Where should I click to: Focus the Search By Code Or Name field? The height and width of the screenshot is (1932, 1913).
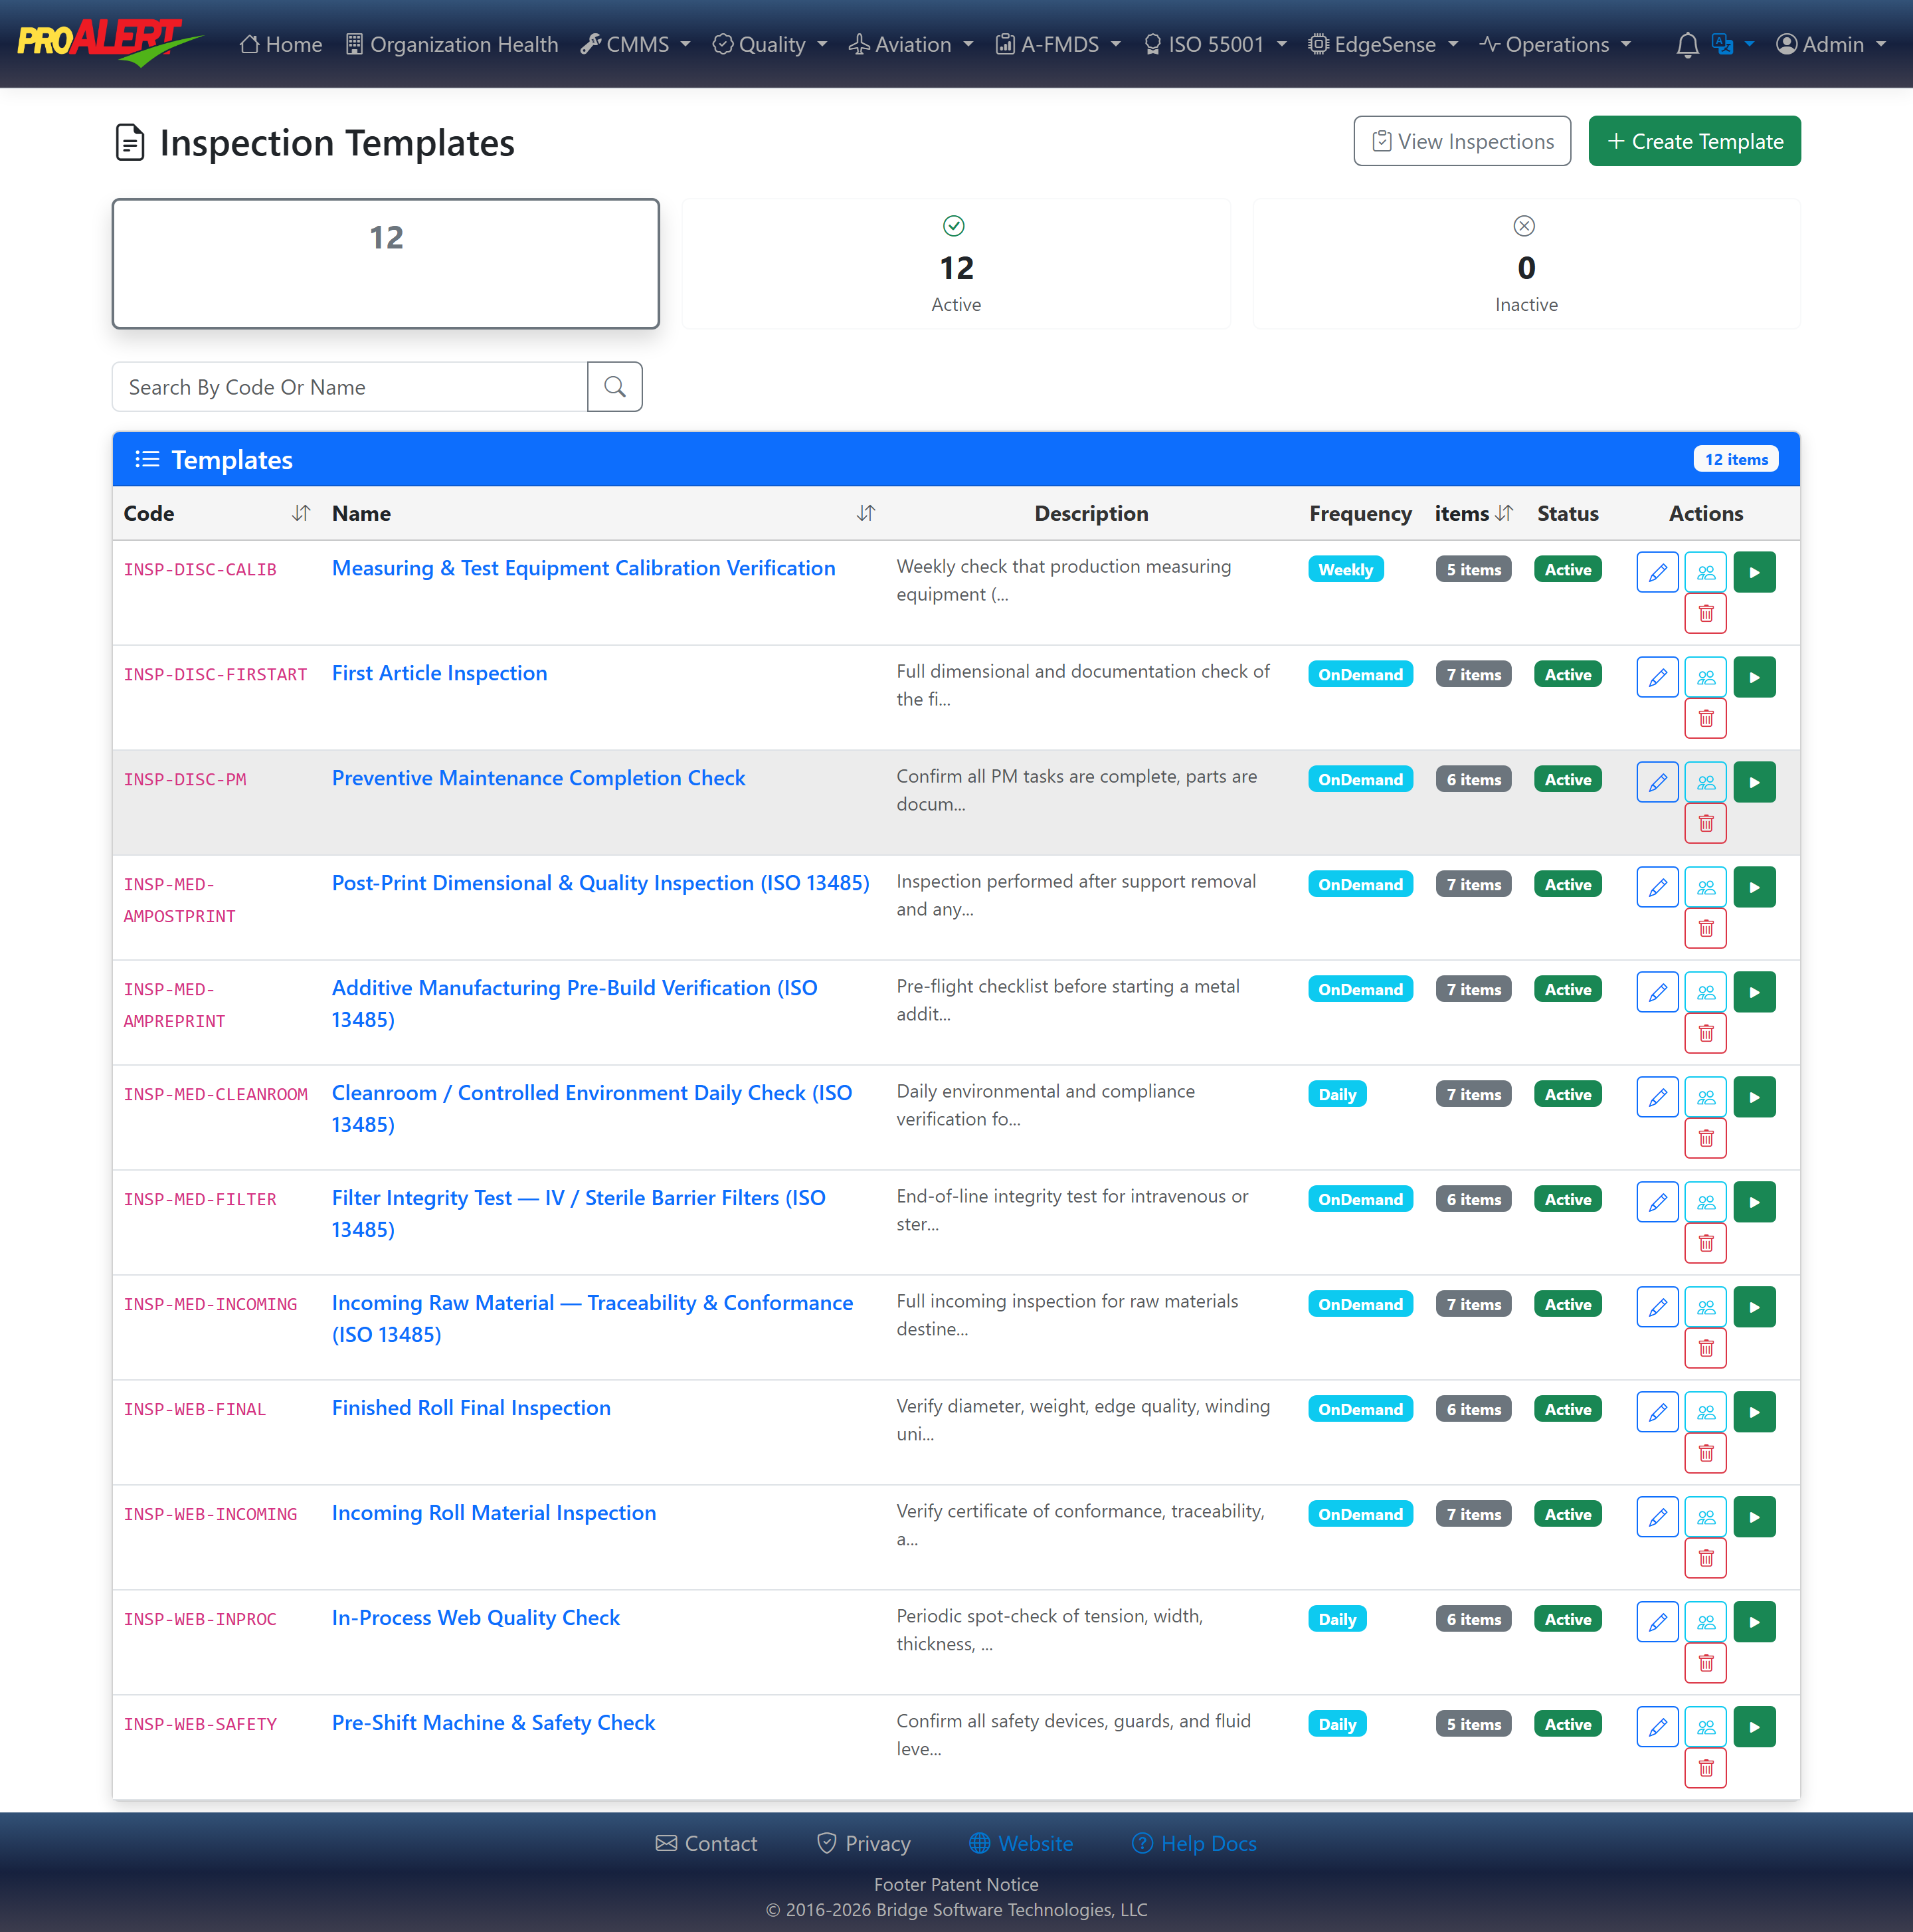tap(350, 387)
